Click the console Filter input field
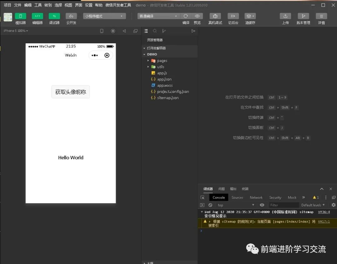Viewport: 337px width, 264px height. pyautogui.click(x=283, y=205)
